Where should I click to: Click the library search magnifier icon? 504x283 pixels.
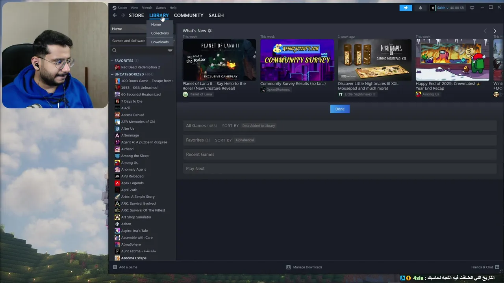114,50
